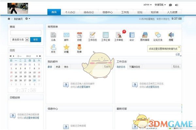This screenshot has height=130, width=196.
Task: Select the 论坛 tab
Action: pos(140,12)
